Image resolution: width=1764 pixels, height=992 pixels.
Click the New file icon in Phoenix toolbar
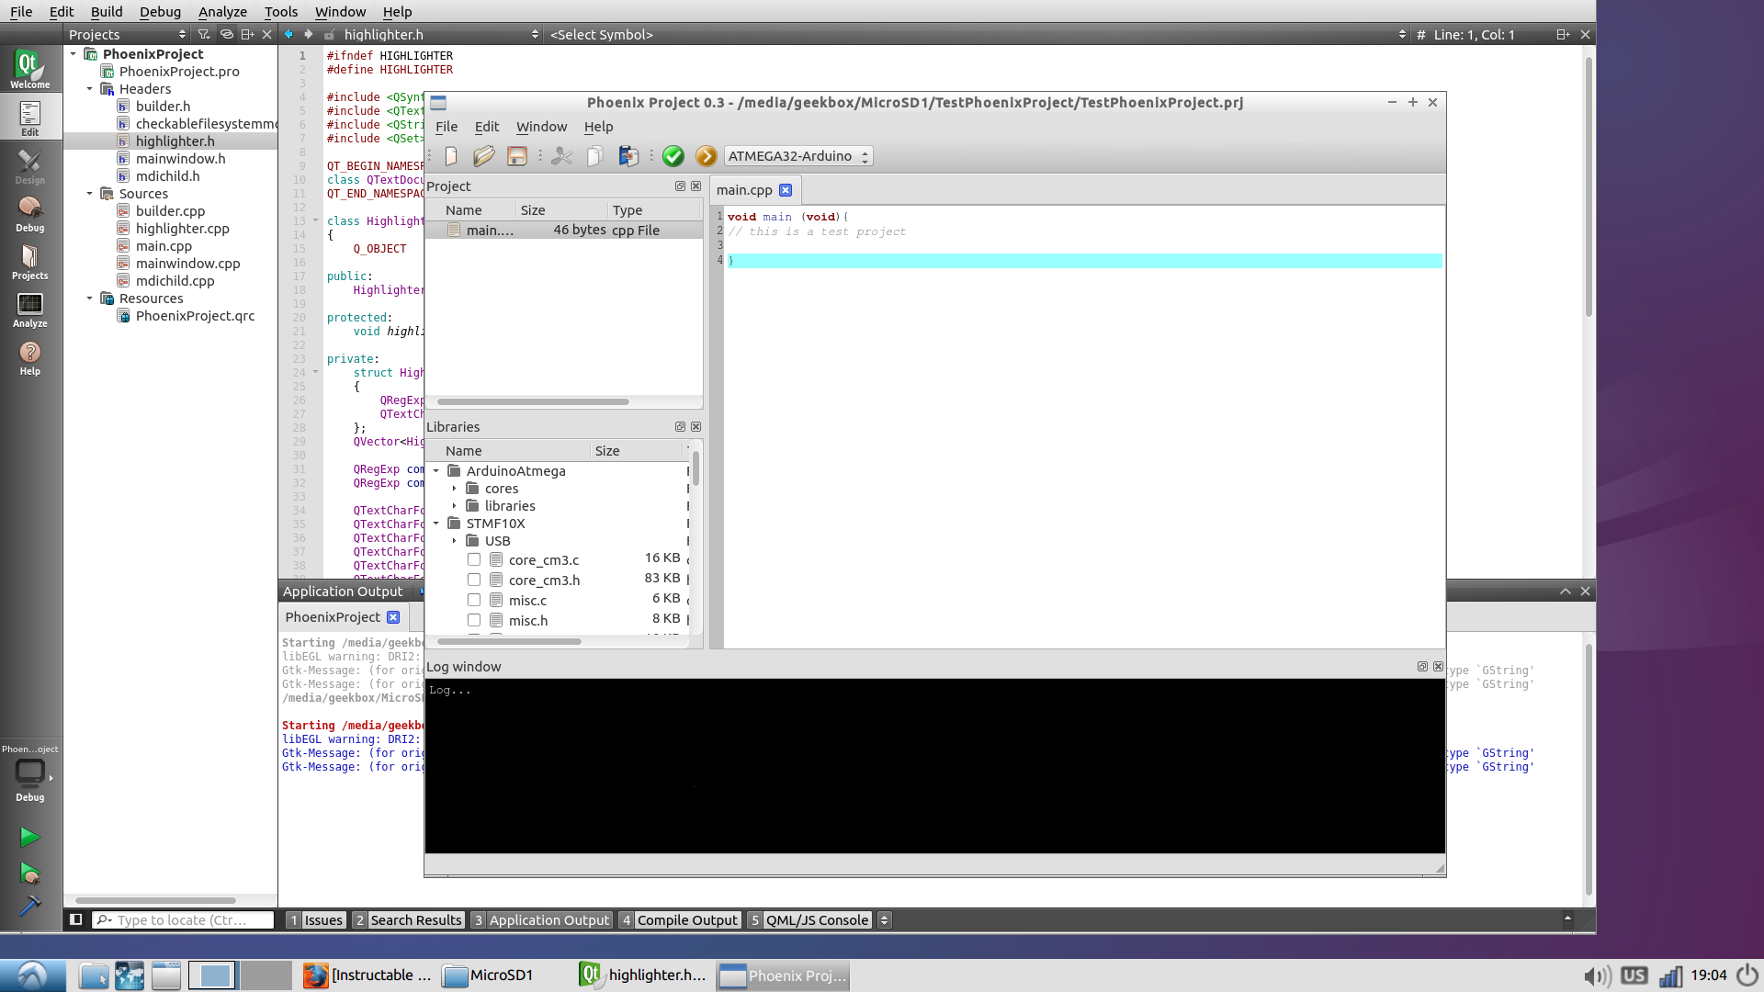click(451, 156)
